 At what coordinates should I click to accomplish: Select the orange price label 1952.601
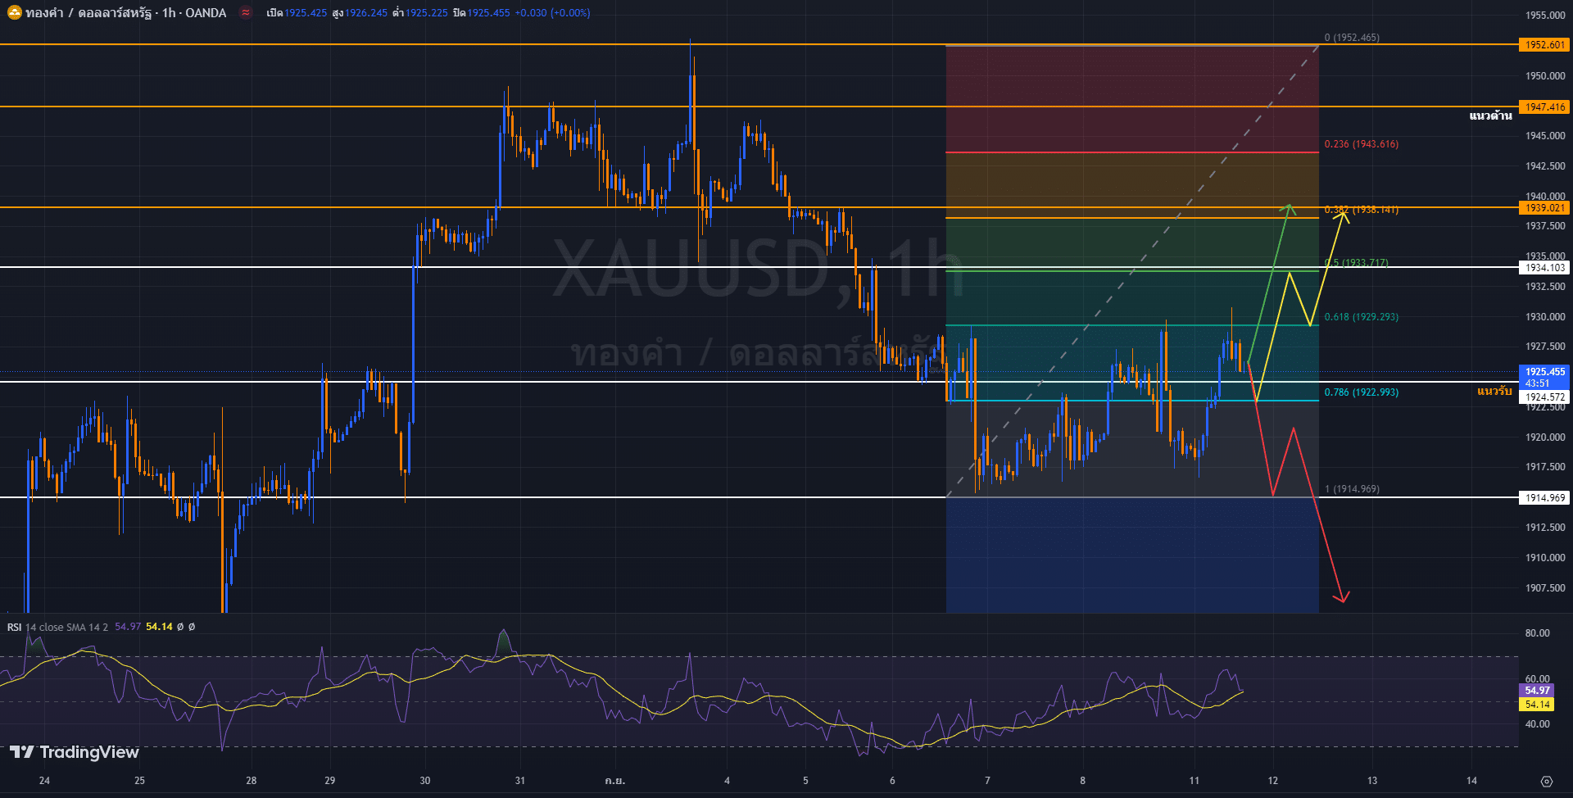click(1544, 45)
